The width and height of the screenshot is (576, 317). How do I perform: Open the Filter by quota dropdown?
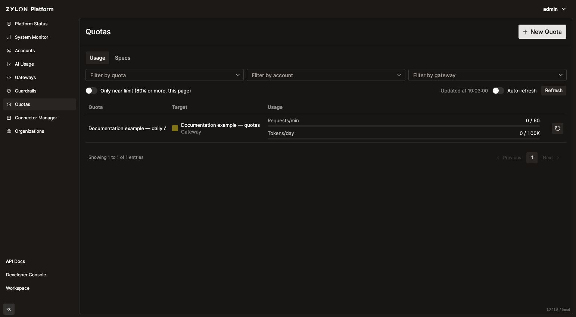pyautogui.click(x=165, y=75)
